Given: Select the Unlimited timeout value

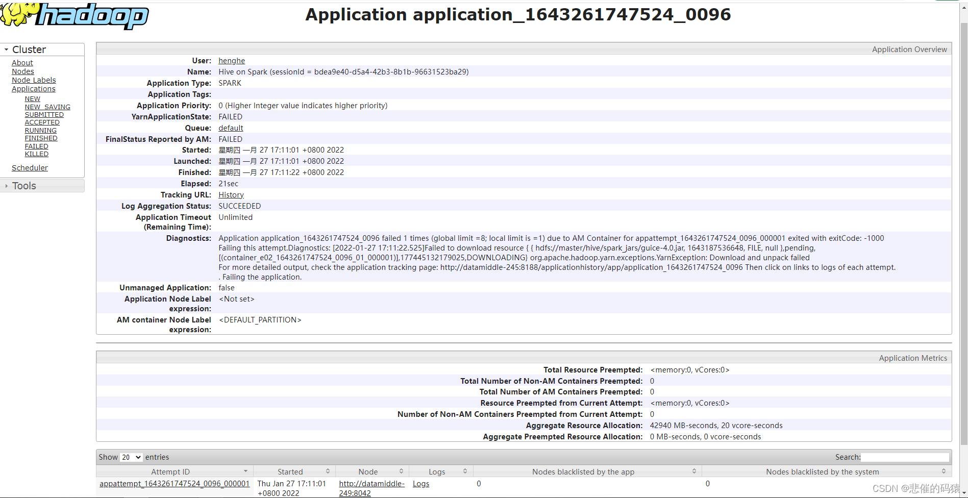Looking at the screenshot, I should pos(236,217).
